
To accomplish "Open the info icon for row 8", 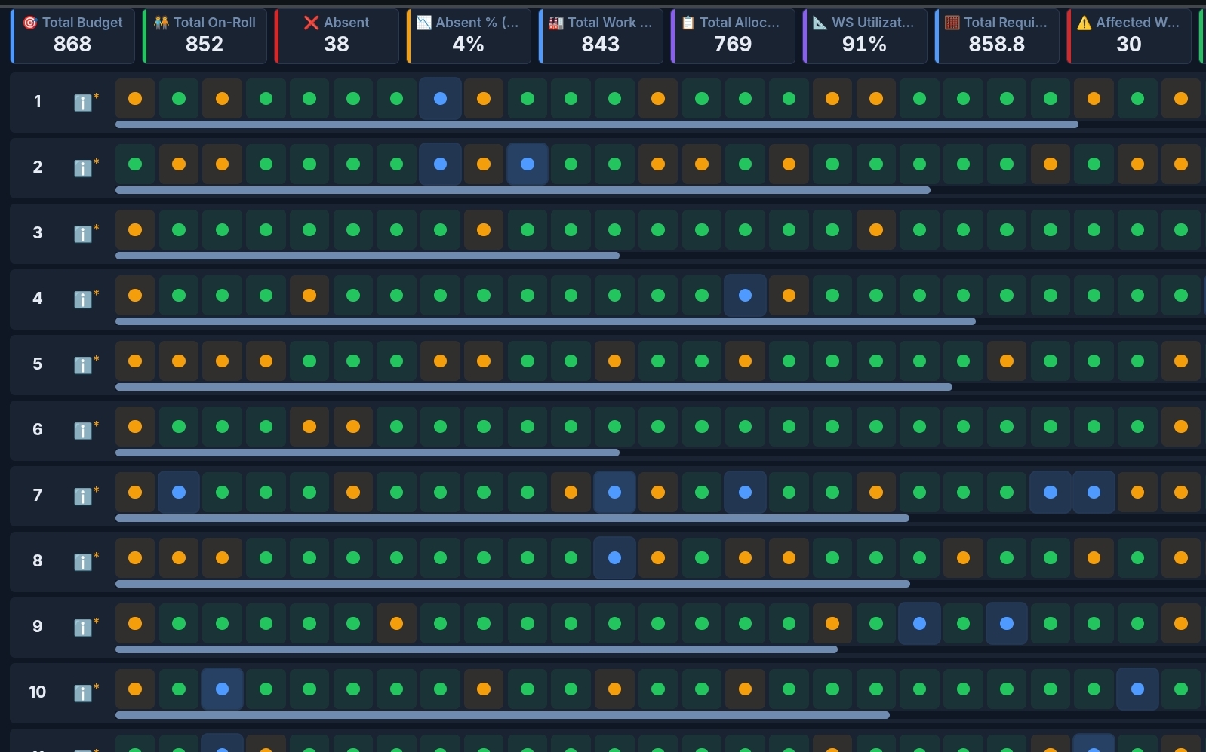I will pyautogui.click(x=82, y=562).
